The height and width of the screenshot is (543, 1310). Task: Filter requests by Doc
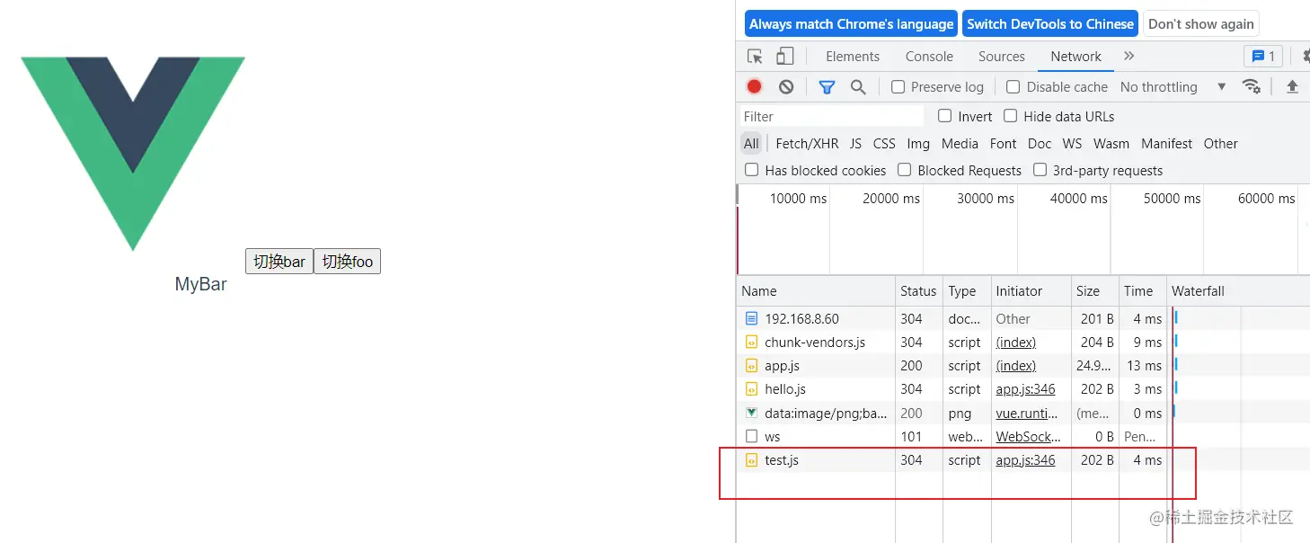point(1040,143)
